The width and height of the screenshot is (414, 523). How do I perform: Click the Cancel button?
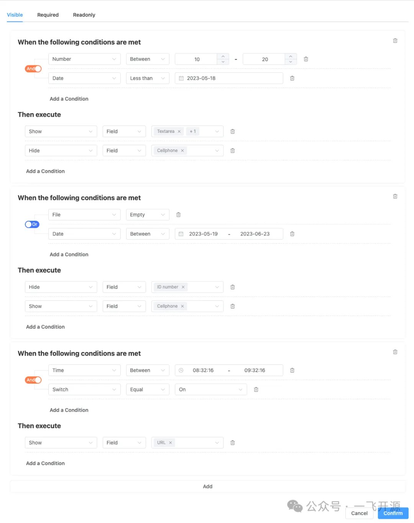pyautogui.click(x=359, y=513)
